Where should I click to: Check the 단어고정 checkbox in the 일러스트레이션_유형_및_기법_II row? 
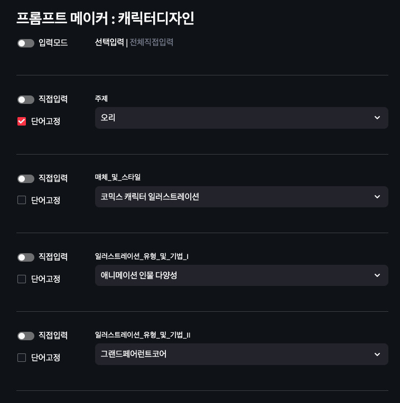22,358
